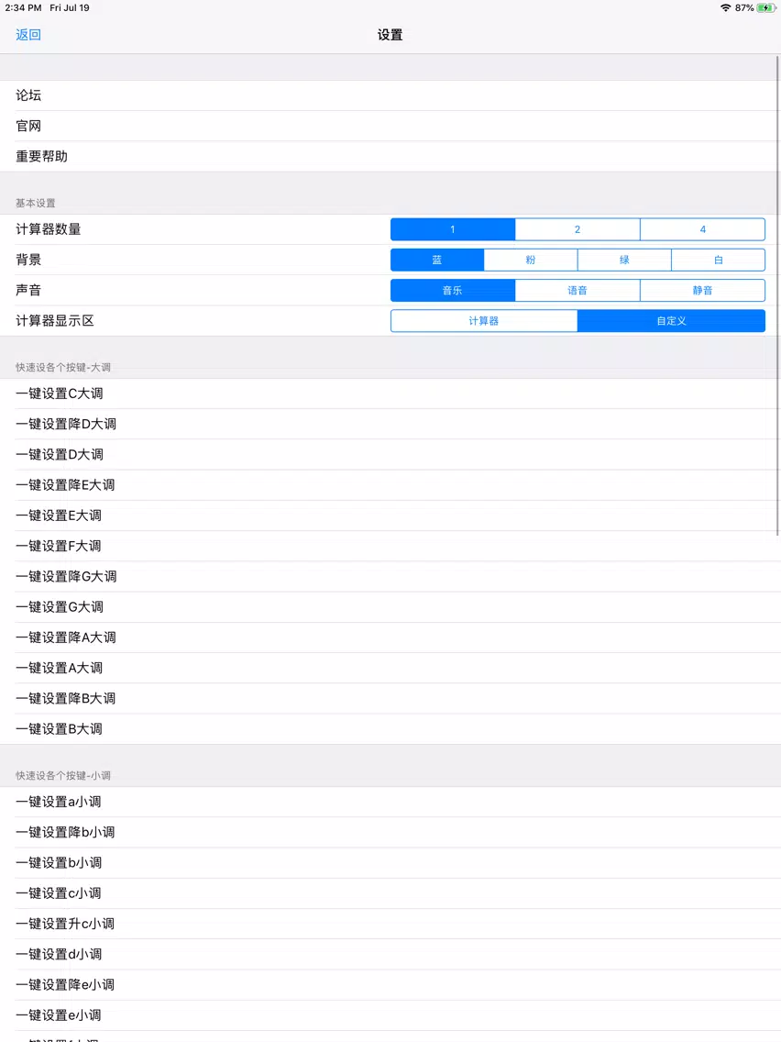The width and height of the screenshot is (781, 1042).
Task: Tap 一键设置D大调
Action: point(390,455)
